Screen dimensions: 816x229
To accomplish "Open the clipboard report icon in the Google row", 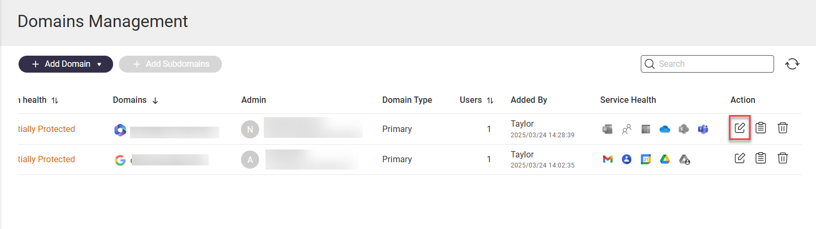I will [761, 158].
